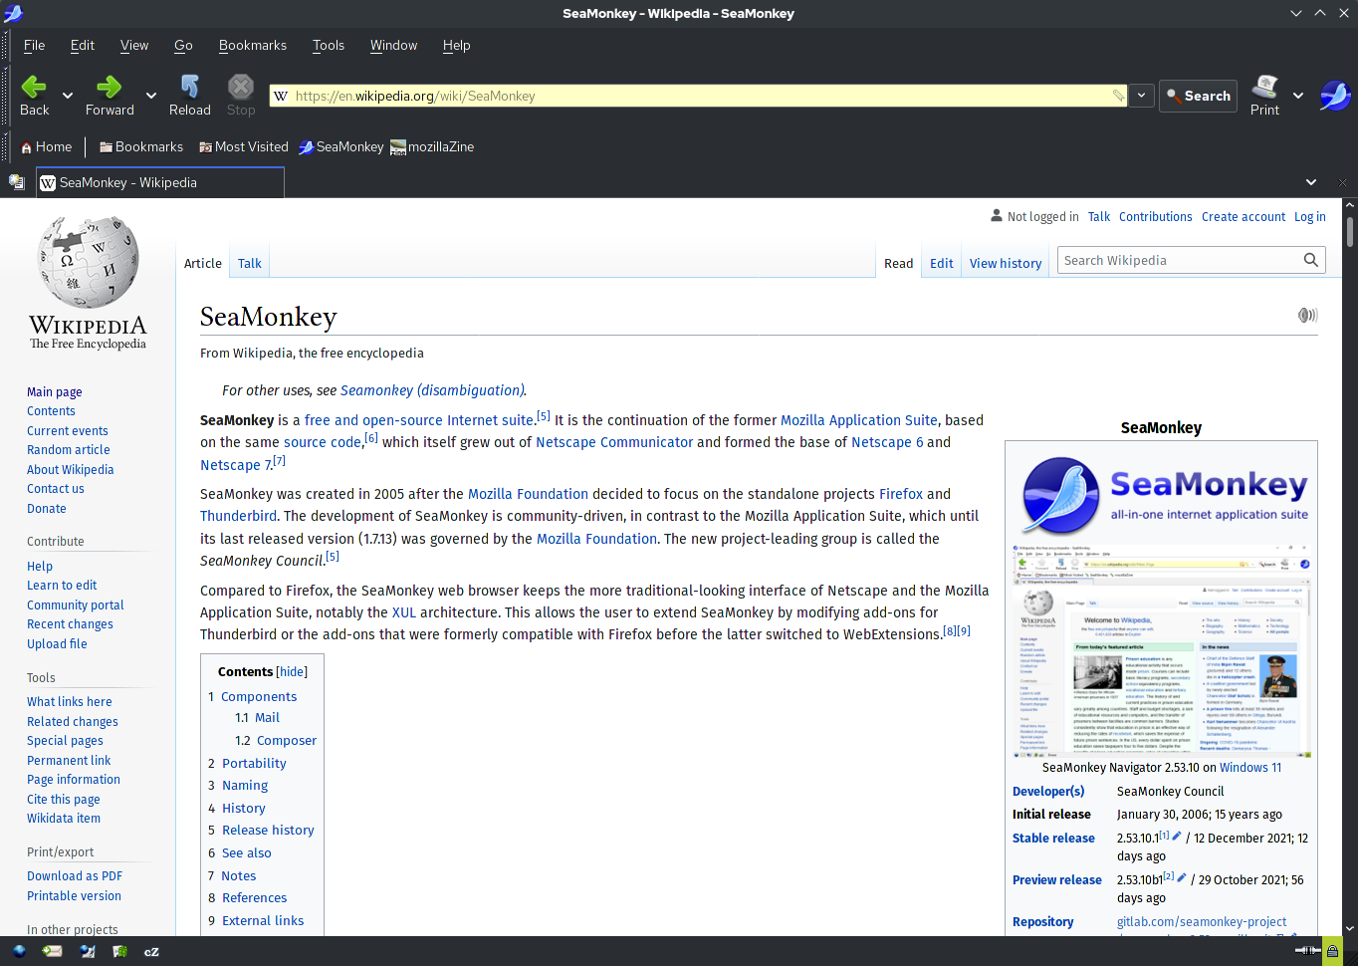The height and width of the screenshot is (966, 1358).
Task: Click the magnifier in Search Wikipedia box
Action: (x=1311, y=260)
